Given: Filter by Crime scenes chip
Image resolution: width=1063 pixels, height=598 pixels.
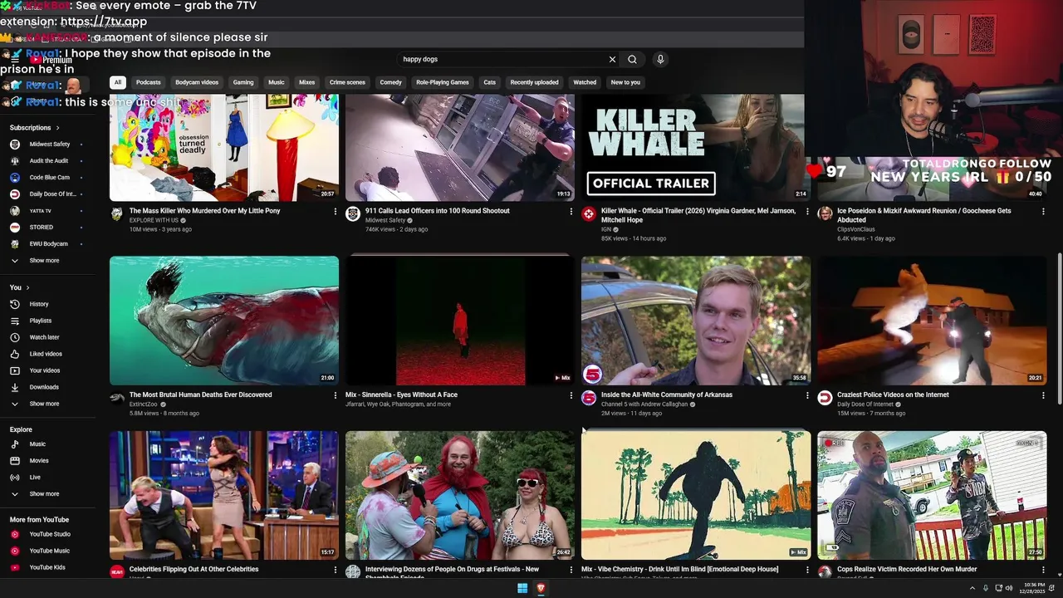Looking at the screenshot, I should [x=347, y=82].
